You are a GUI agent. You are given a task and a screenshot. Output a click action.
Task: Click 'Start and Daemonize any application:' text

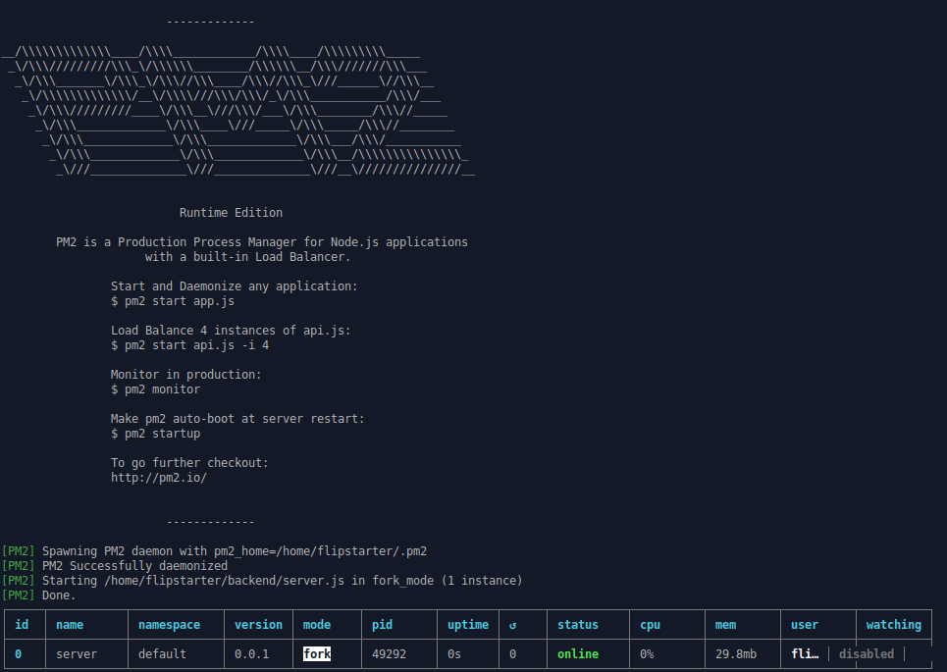point(235,286)
